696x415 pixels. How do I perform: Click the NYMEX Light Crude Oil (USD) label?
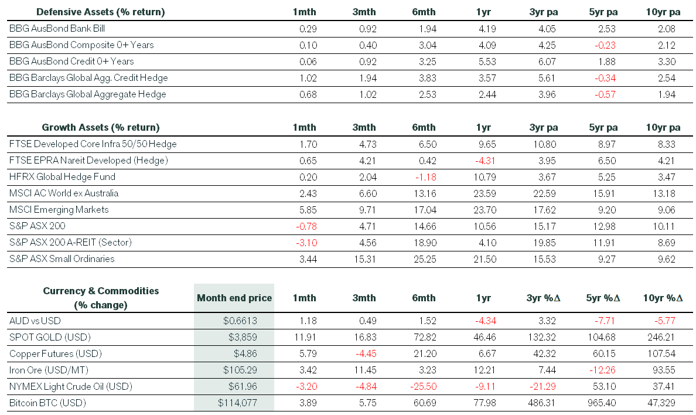click(x=70, y=386)
